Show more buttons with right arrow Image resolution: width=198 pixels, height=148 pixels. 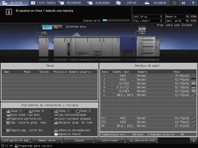click(194, 141)
